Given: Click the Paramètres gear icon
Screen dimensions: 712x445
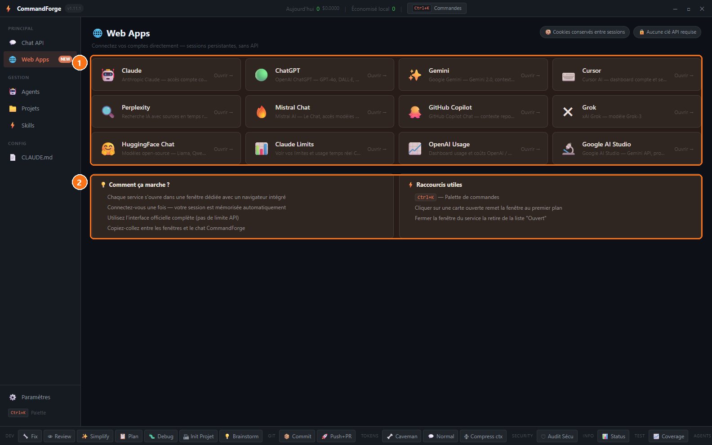Looking at the screenshot, I should click(13, 397).
